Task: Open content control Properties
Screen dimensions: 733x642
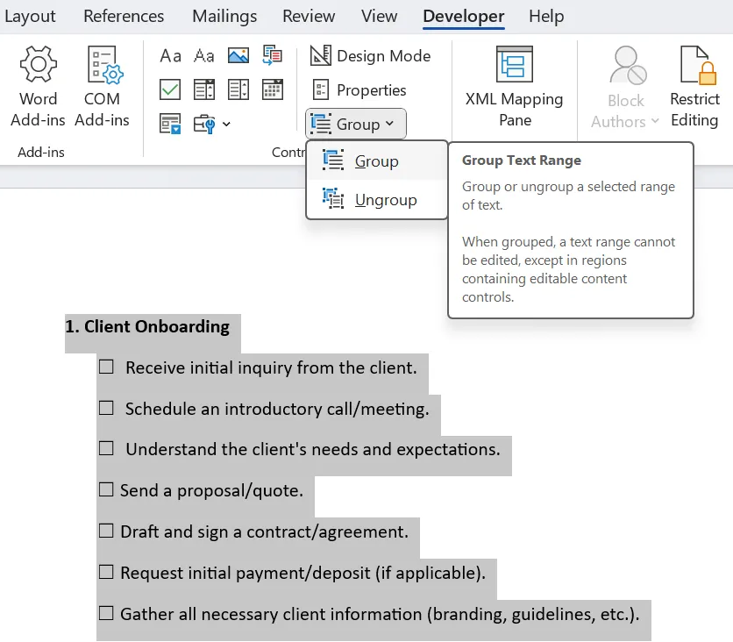Action: point(359,89)
